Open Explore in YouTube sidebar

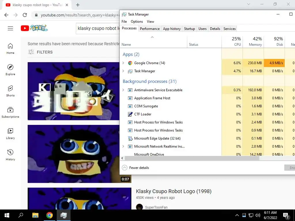pyautogui.click(x=10, y=70)
